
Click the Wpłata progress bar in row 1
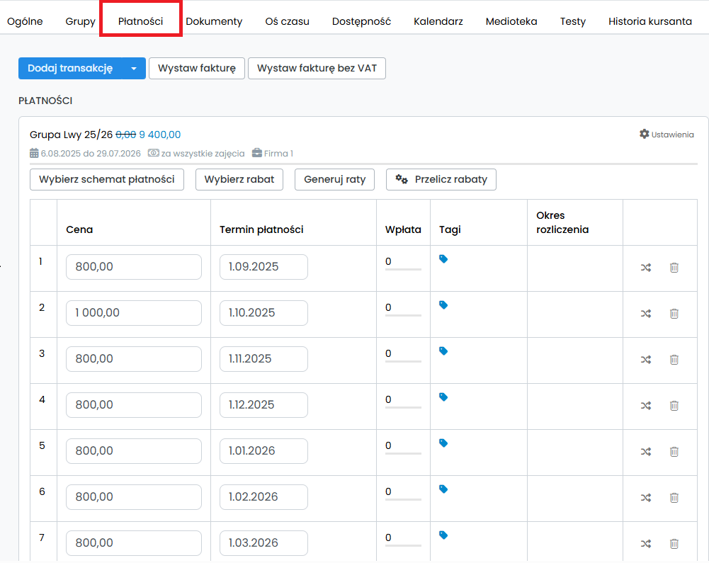403,269
